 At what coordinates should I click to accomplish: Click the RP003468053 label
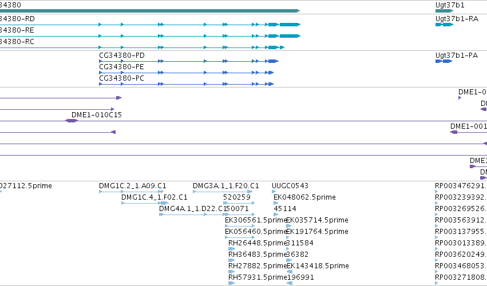pyautogui.click(x=461, y=266)
